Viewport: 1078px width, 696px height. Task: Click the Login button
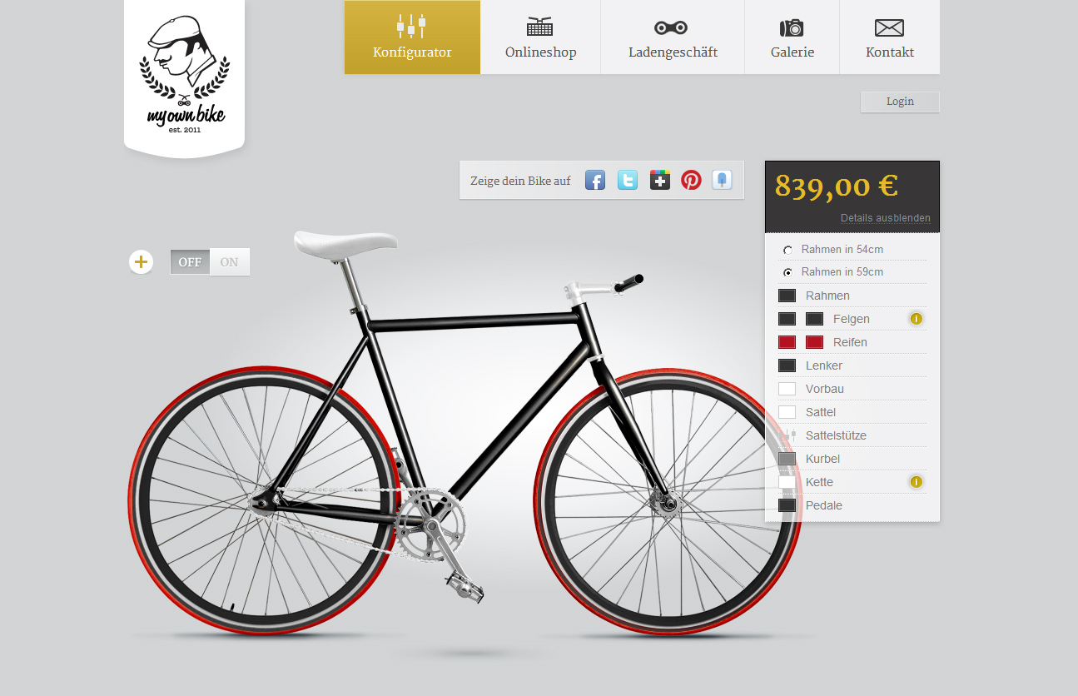[x=900, y=102]
